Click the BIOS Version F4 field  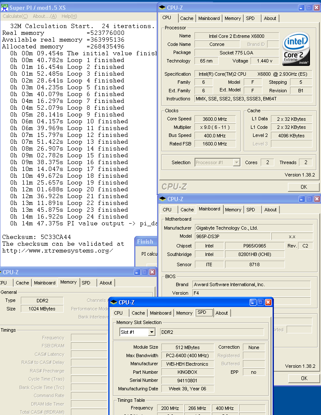pos(251,293)
